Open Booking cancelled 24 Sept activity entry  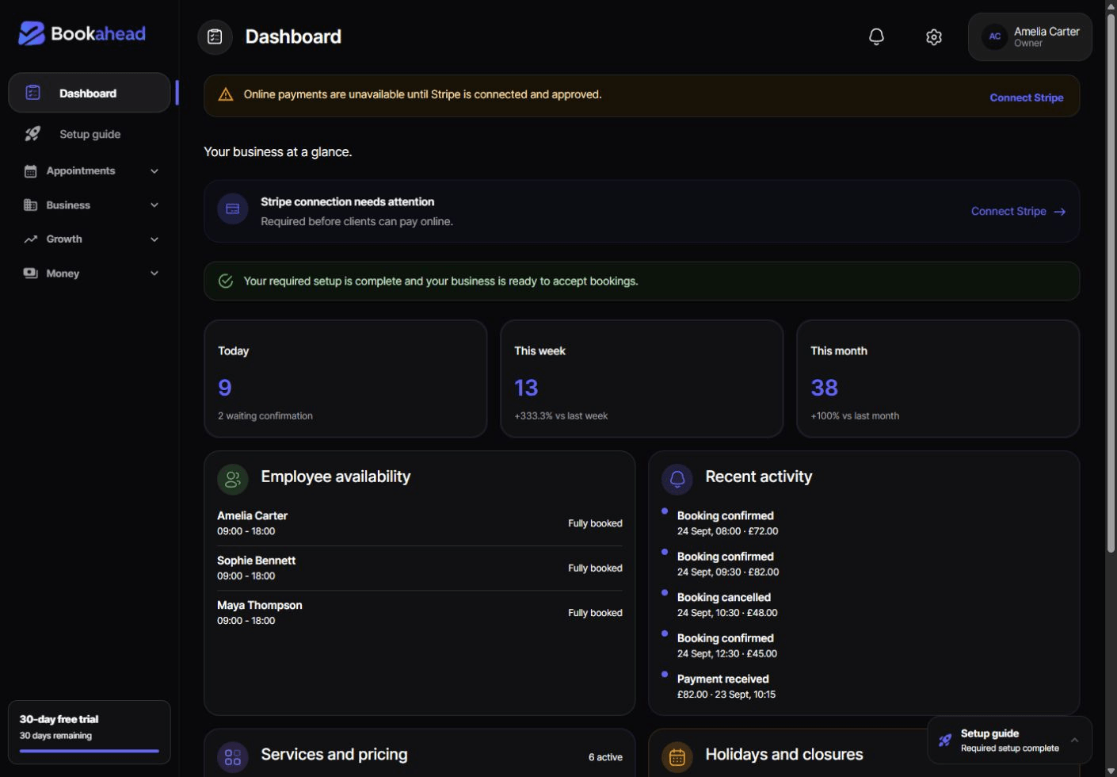pyautogui.click(x=727, y=605)
